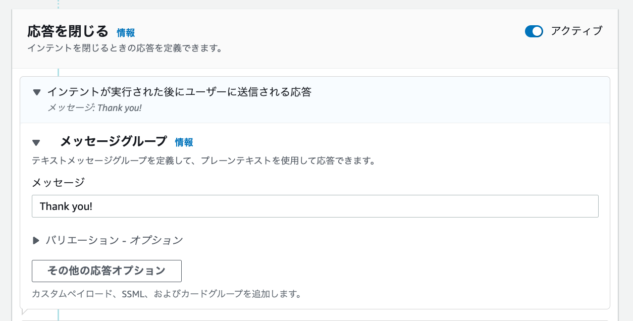The image size is (633, 321).
Task: Open the 情報 link next to 応答を閉じる
Action: click(126, 33)
